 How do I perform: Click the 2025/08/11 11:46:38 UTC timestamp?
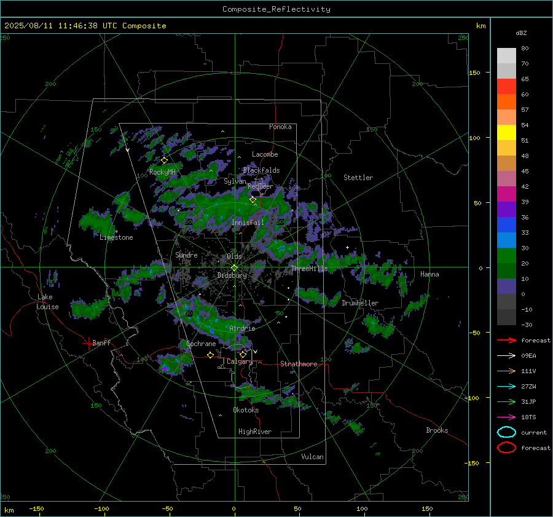point(85,26)
